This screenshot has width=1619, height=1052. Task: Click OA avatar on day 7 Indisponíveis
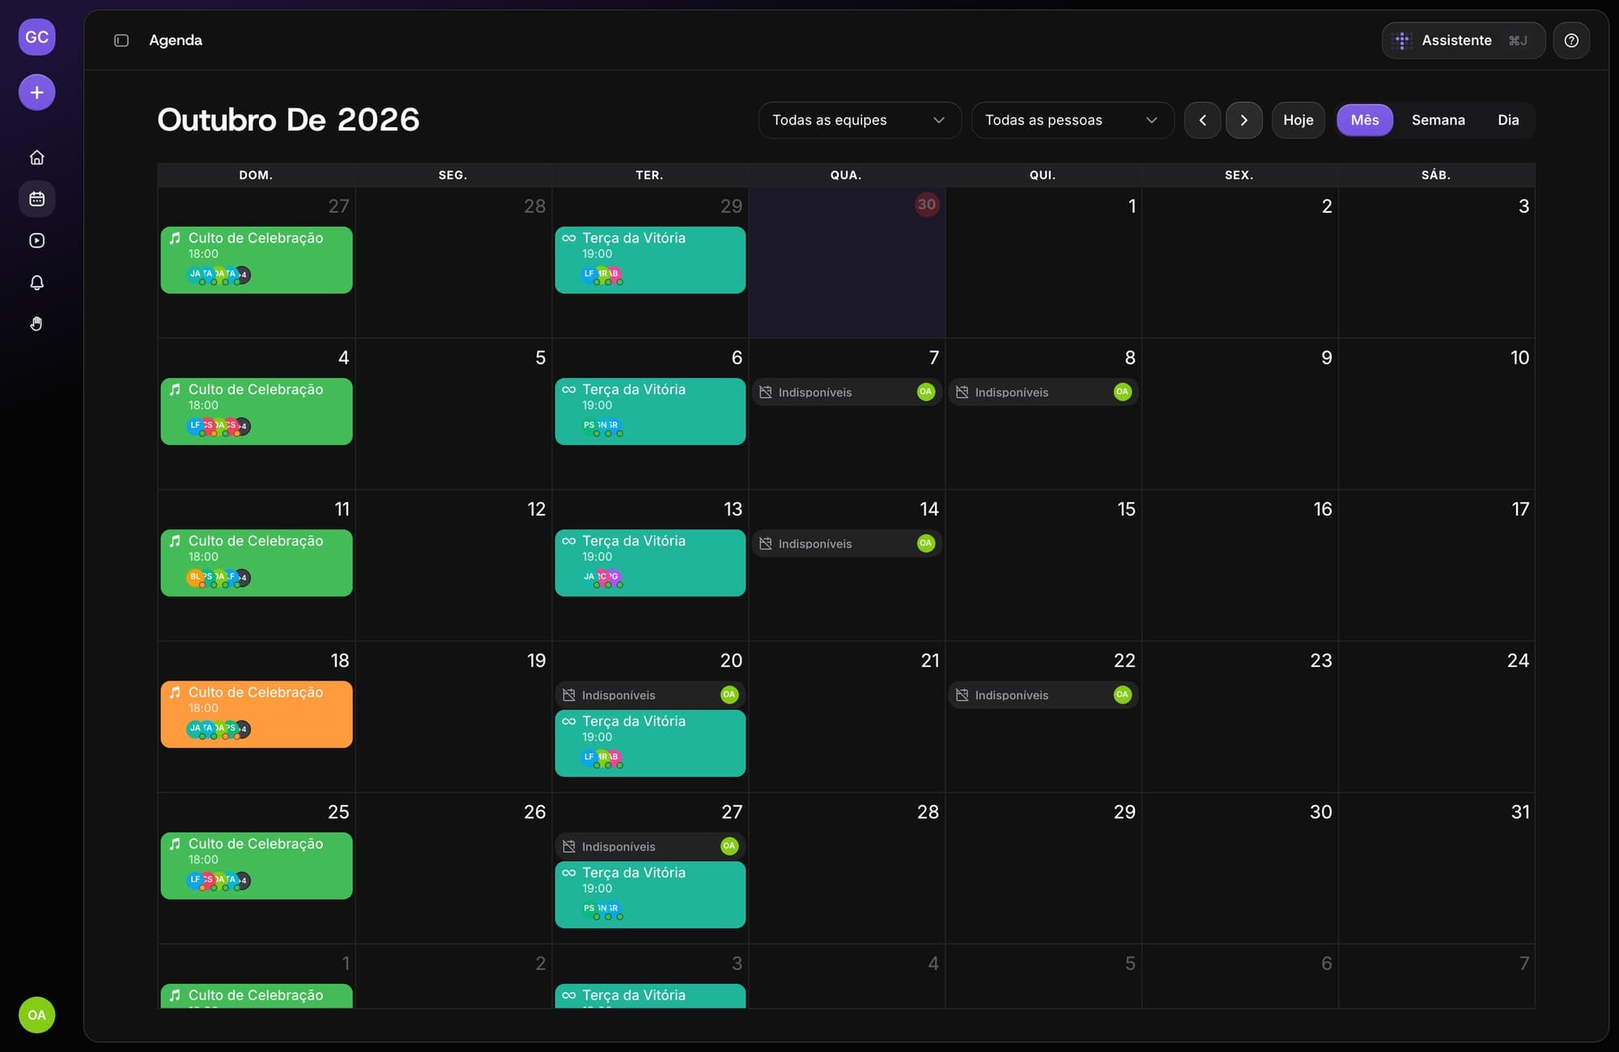[926, 392]
